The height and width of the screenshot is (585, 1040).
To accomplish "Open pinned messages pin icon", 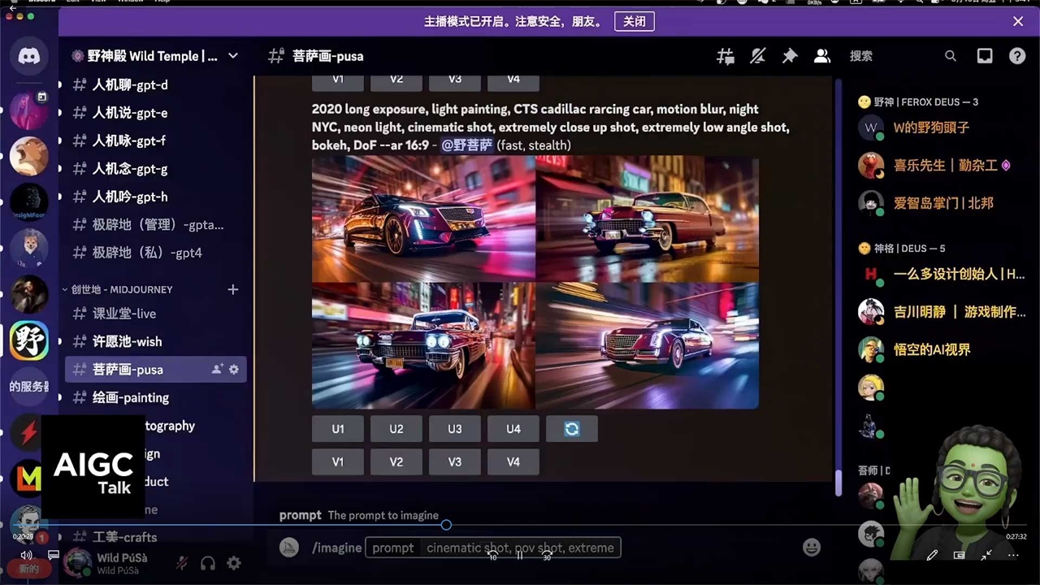I will point(790,56).
